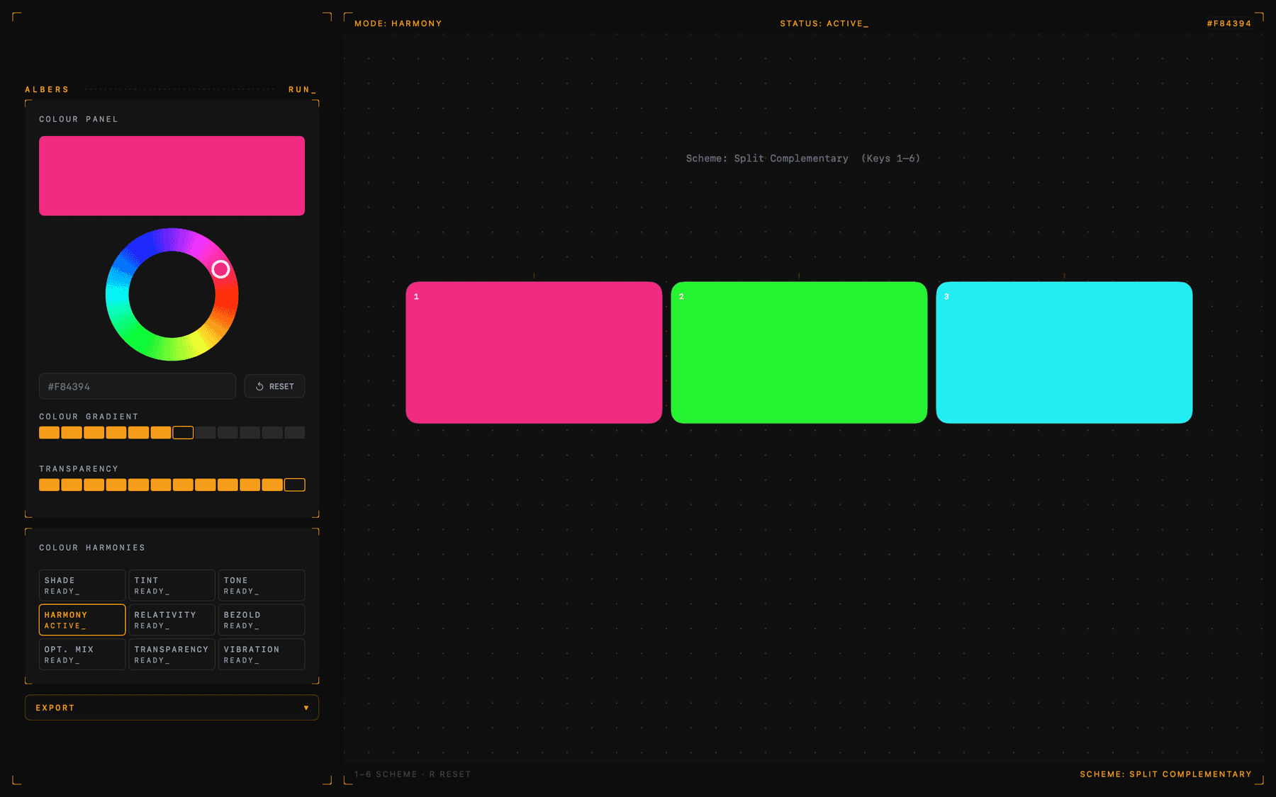Choose the Relativity mode tile

coord(172,620)
